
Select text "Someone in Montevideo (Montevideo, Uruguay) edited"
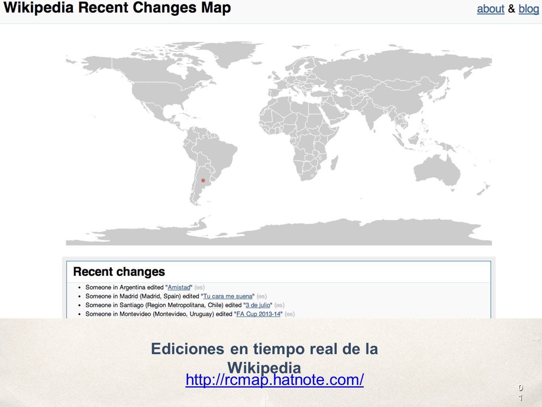[159, 314]
